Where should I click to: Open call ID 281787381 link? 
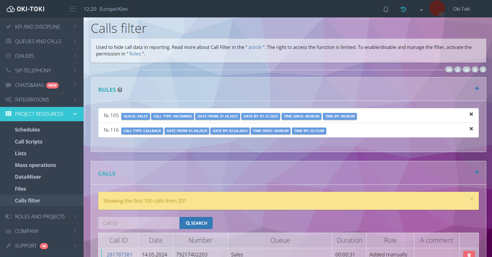click(119, 254)
